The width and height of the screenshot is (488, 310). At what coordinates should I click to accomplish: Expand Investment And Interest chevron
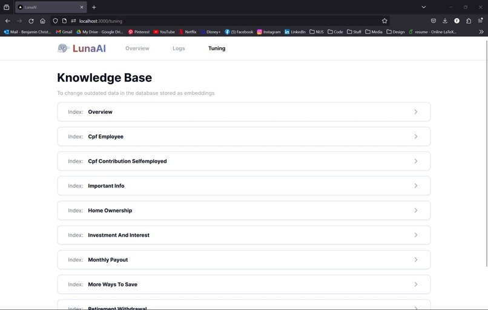[x=416, y=235]
